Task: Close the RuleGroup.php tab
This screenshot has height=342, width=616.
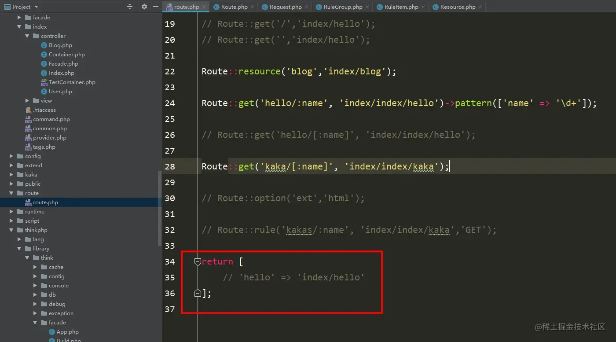Action: (x=367, y=7)
